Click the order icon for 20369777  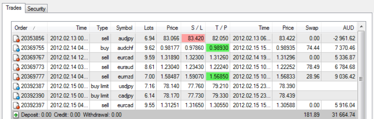(16, 77)
